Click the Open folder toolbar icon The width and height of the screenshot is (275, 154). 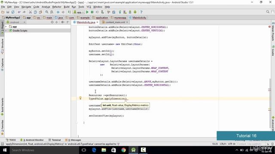coord(3,12)
